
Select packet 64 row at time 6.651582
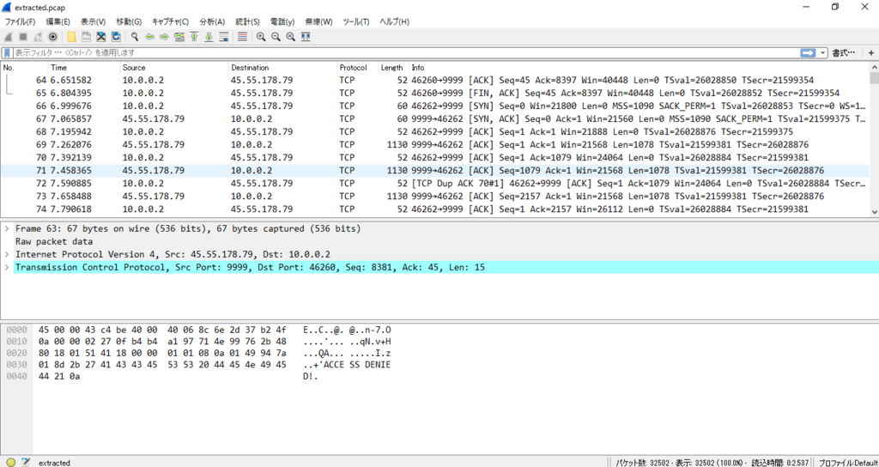435,80
